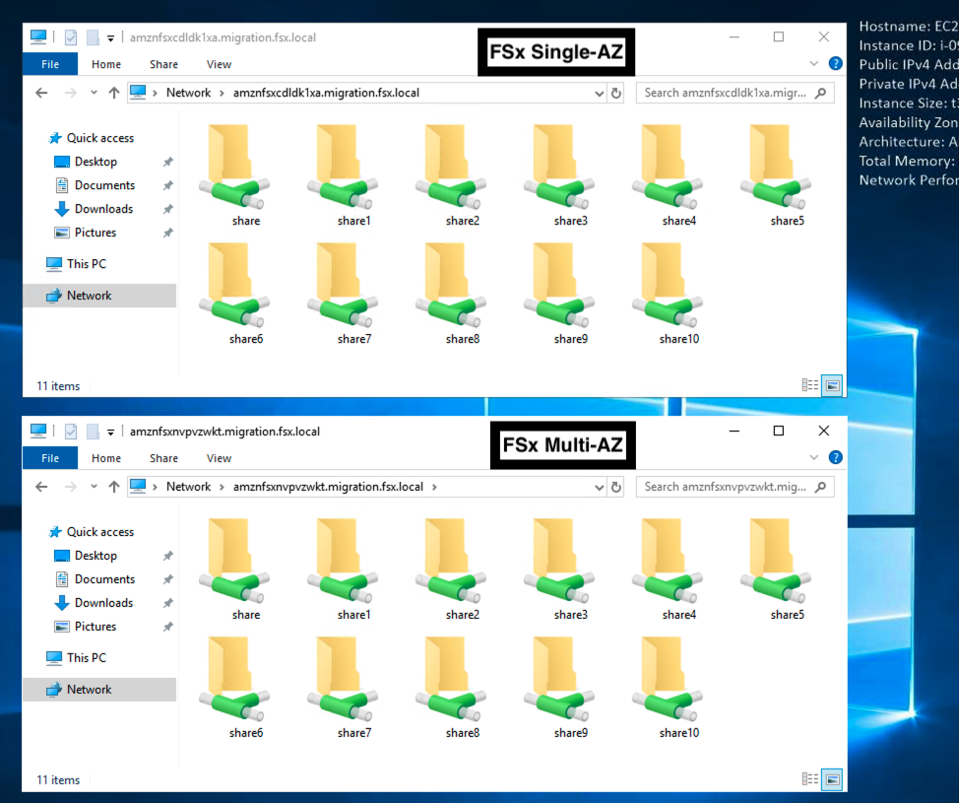
Task: Switch to Details view in the Single-AZ window
Action: (x=809, y=385)
